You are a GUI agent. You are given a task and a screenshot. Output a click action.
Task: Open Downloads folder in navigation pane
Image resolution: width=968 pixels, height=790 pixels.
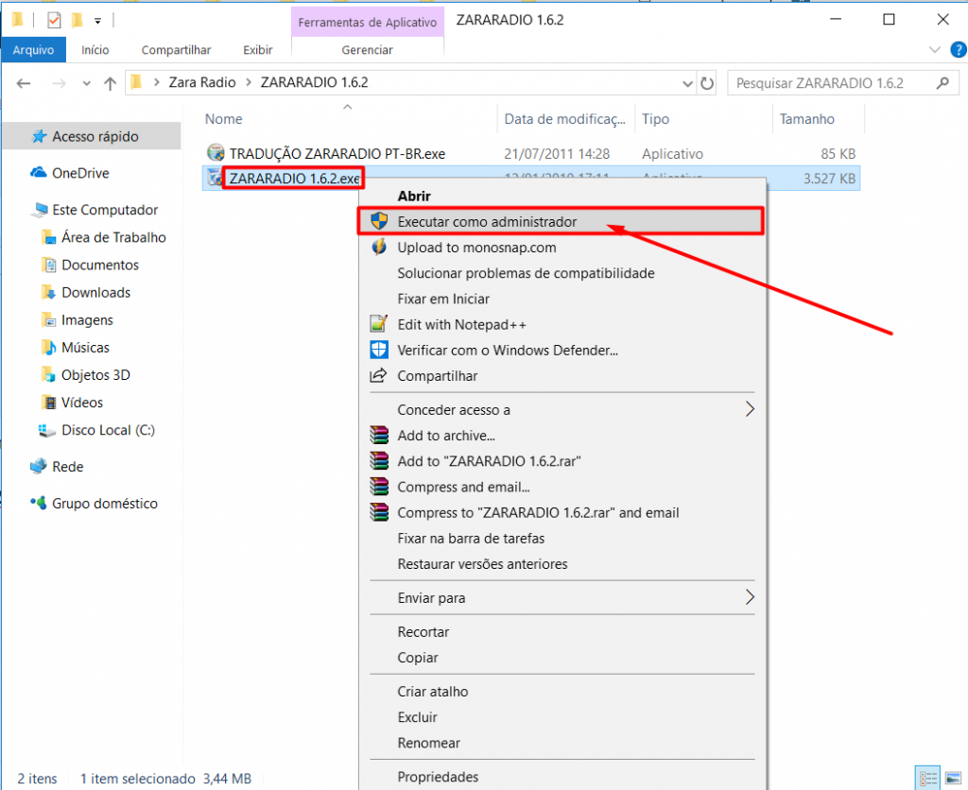[95, 293]
